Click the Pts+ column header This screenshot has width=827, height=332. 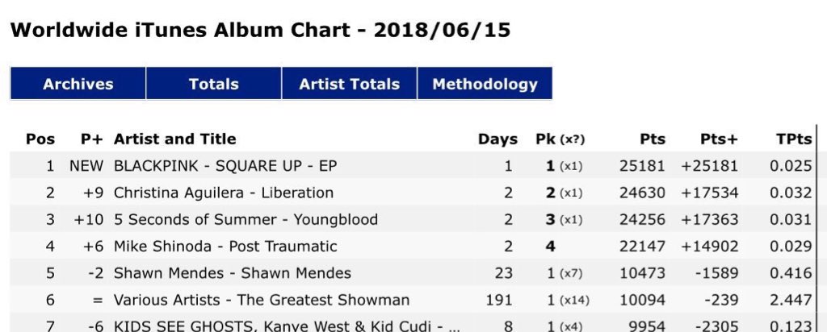pyautogui.click(x=717, y=139)
